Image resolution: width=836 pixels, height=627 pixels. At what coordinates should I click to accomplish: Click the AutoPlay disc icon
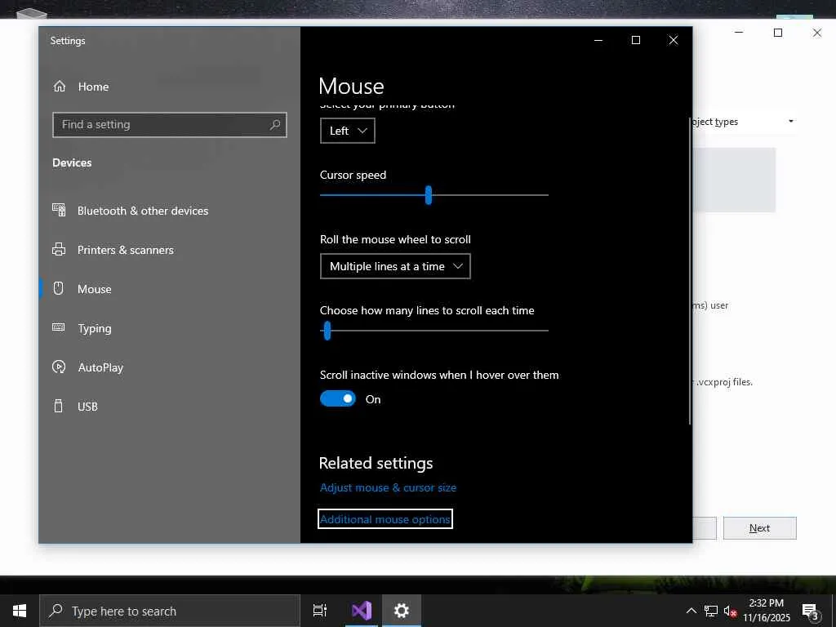click(x=59, y=367)
